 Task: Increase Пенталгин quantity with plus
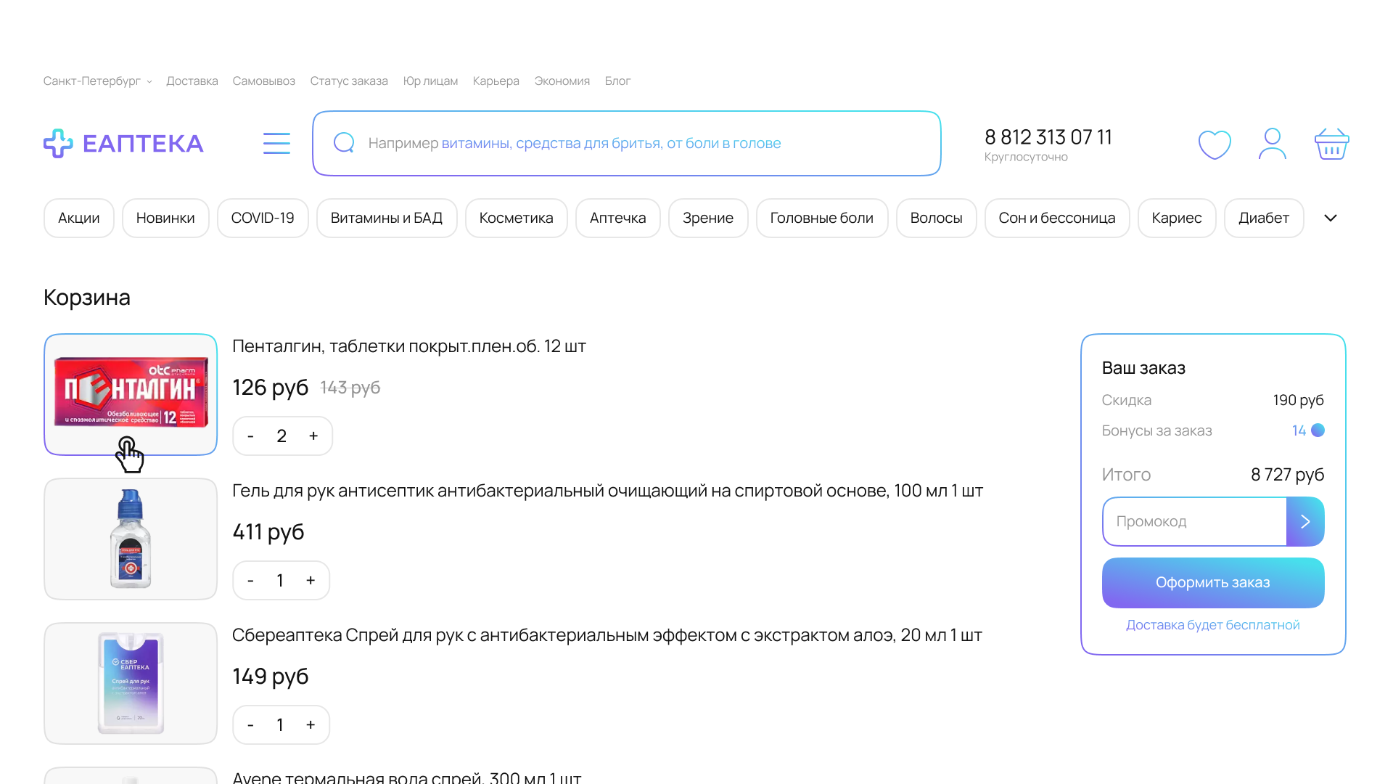coord(313,436)
